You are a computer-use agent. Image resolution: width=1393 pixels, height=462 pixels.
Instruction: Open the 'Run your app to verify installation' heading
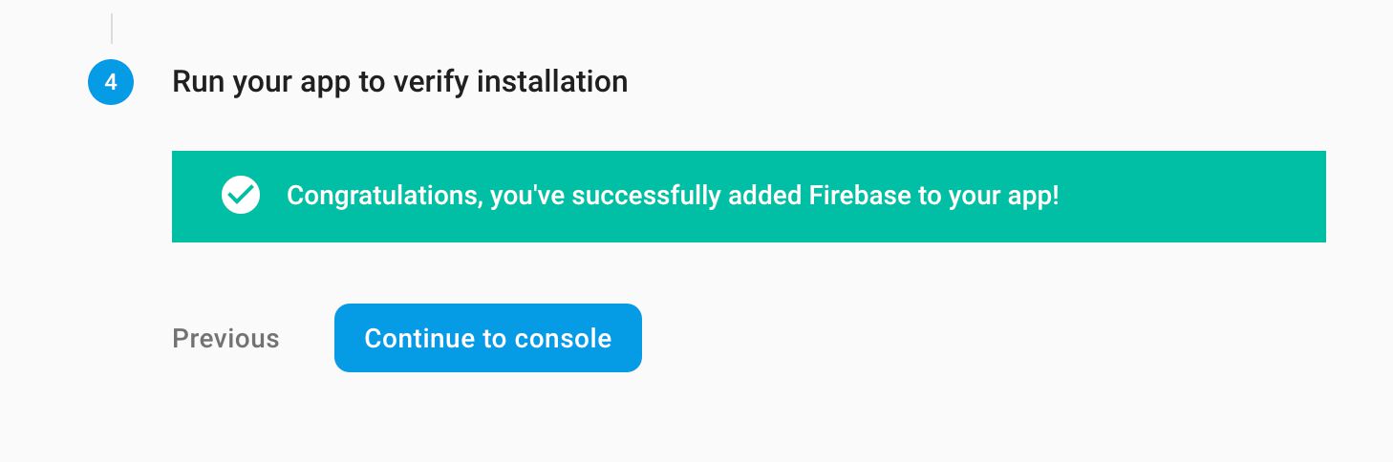[400, 82]
